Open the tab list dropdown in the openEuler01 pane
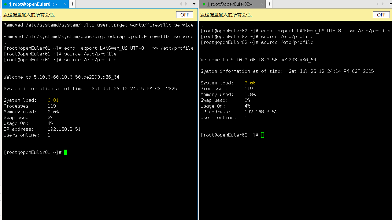The image size is (392, 220). (x=194, y=4)
